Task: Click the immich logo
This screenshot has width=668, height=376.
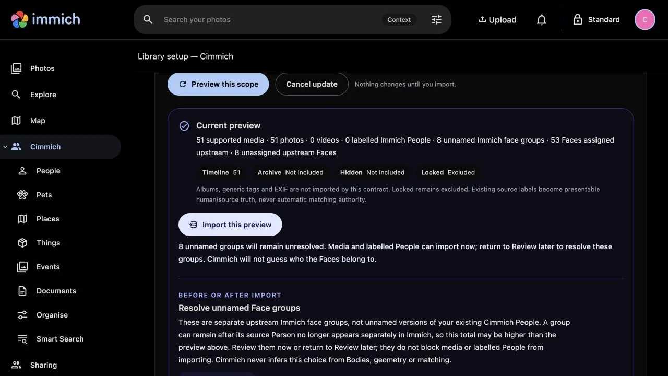Action: coord(46,19)
